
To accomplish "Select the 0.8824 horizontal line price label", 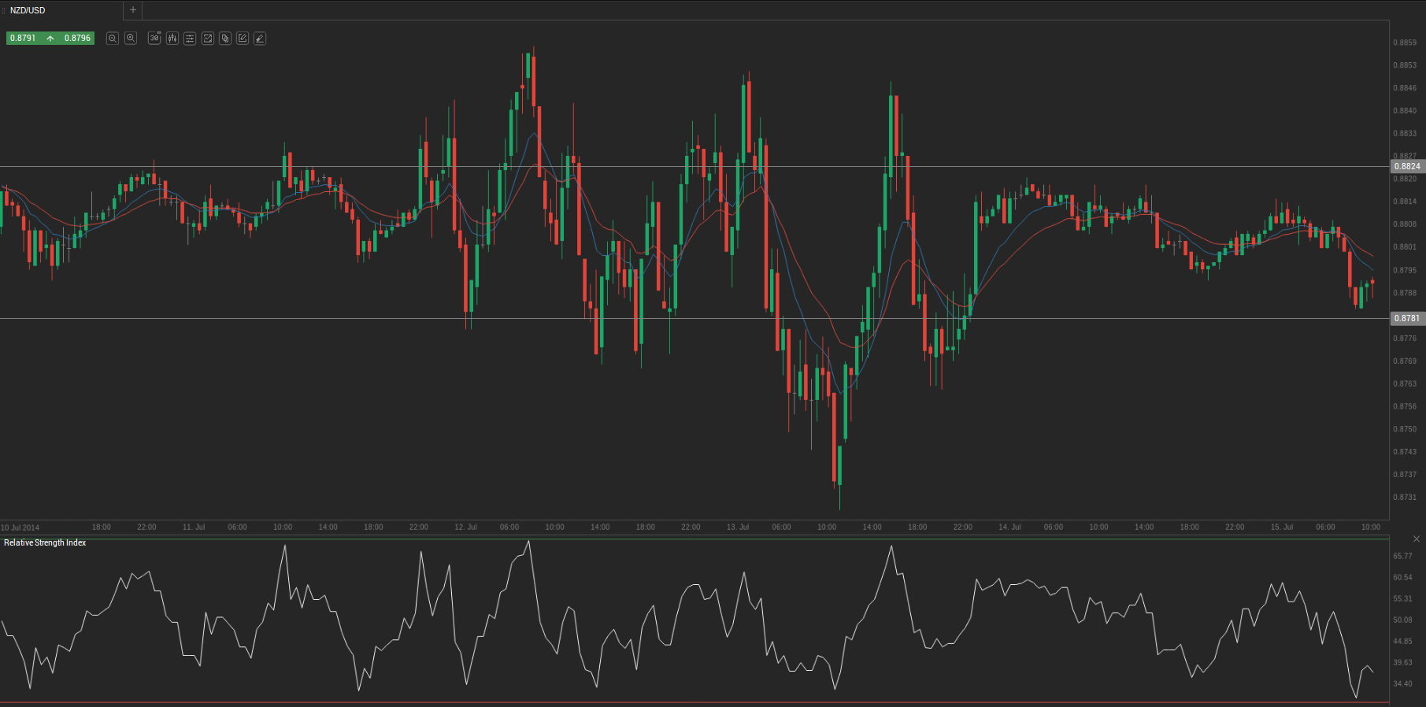I will tap(1407, 167).
